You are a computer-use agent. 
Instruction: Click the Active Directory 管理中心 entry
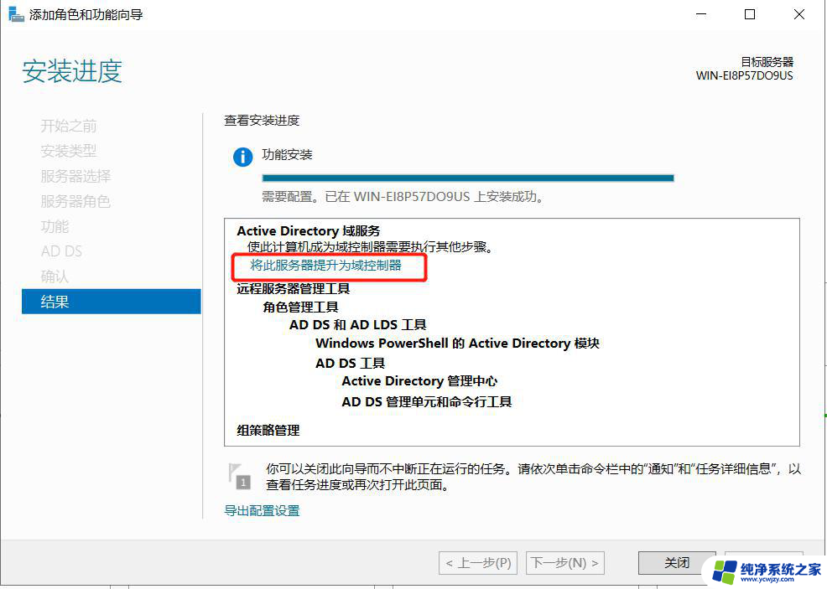tap(419, 381)
